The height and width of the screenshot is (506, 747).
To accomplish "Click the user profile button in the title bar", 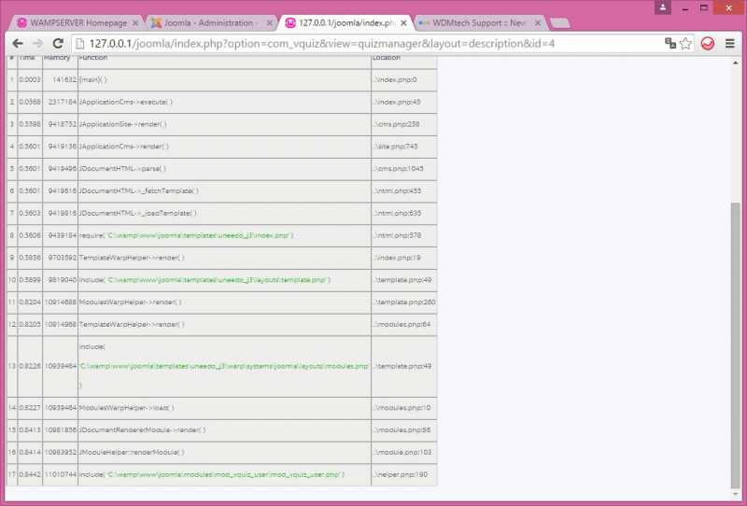I will coord(663,7).
